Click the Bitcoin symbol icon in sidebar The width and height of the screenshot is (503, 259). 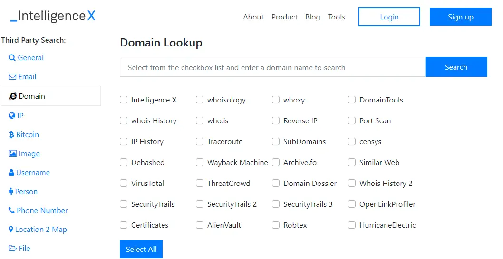point(11,135)
